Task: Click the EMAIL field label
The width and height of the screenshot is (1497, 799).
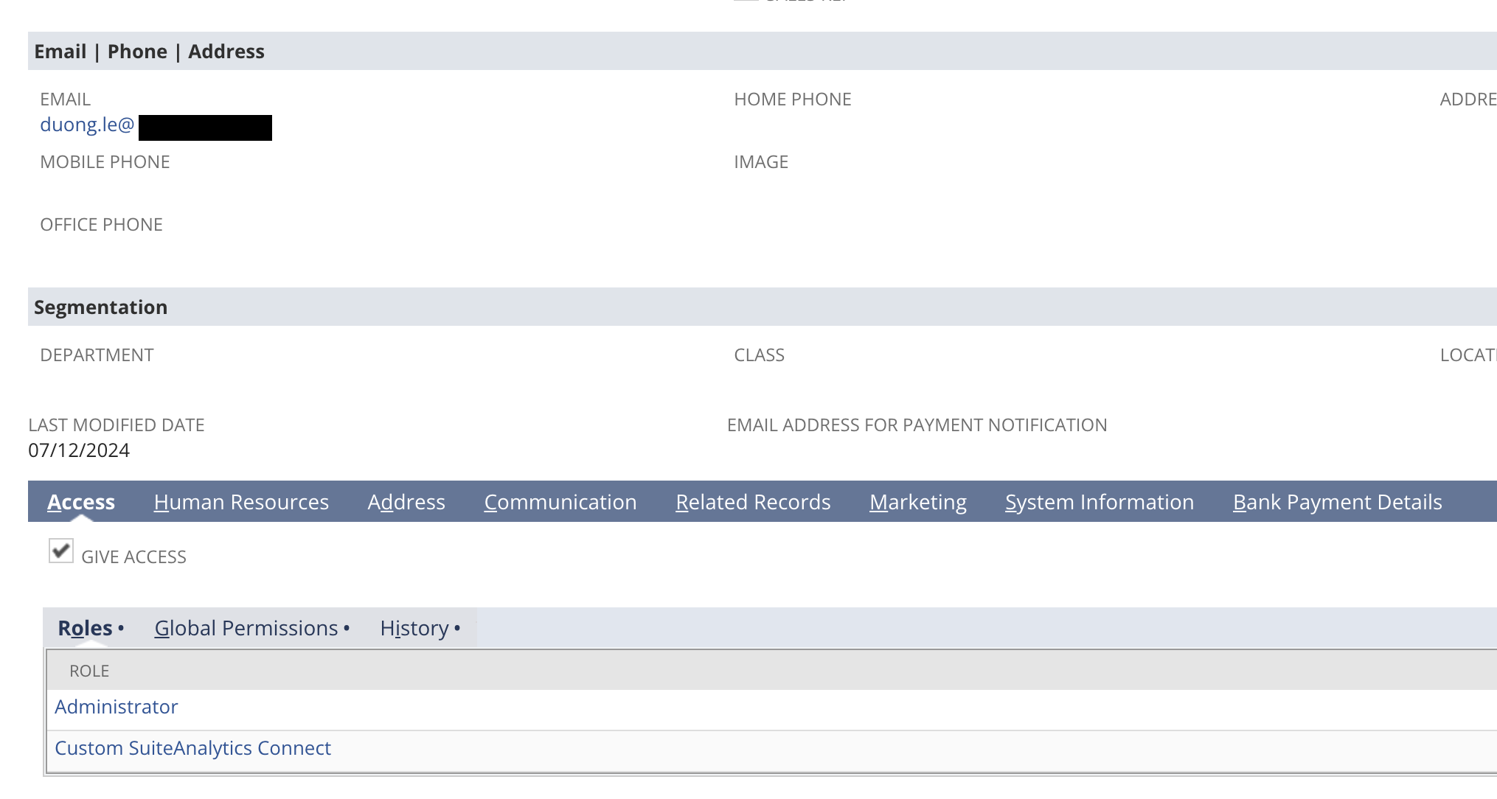Action: [x=65, y=100]
